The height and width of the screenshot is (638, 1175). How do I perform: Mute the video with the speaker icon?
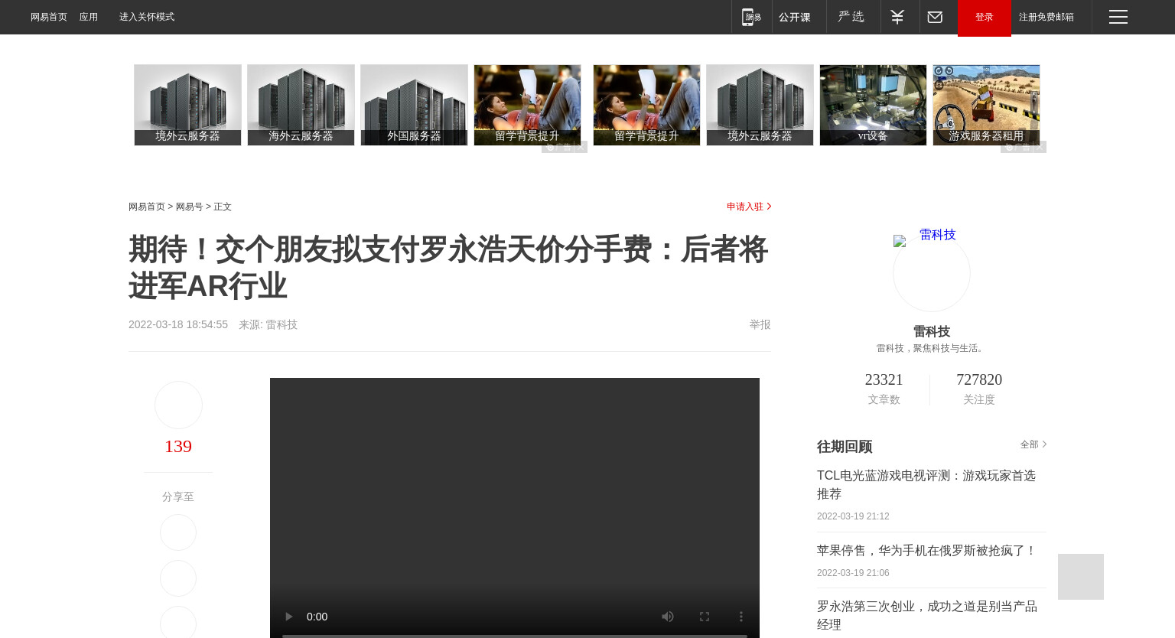(668, 617)
